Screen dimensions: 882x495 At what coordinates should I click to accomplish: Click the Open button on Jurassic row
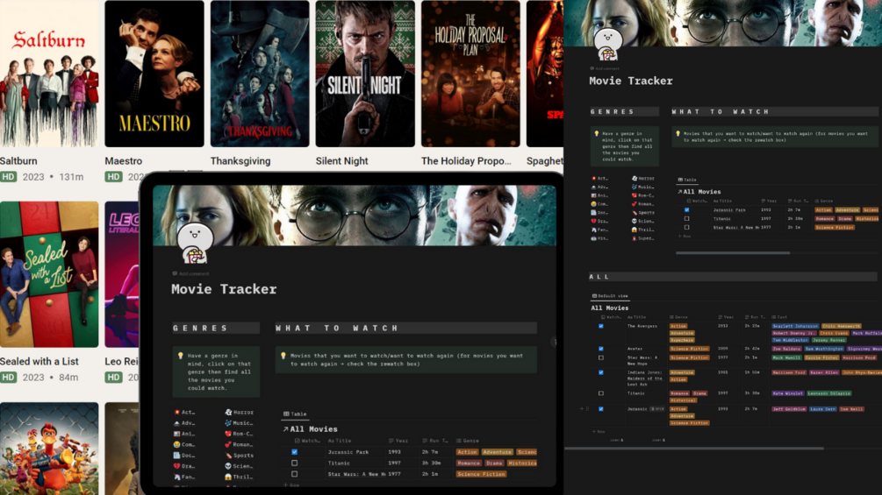(x=657, y=409)
